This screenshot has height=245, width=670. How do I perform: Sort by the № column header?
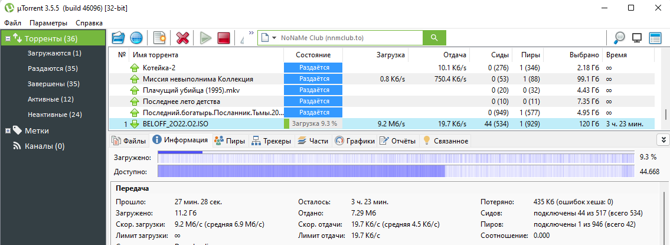click(x=122, y=55)
